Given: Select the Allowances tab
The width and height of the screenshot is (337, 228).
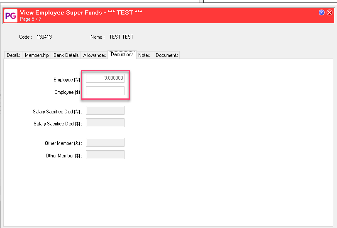Looking at the screenshot, I should pyautogui.click(x=95, y=55).
